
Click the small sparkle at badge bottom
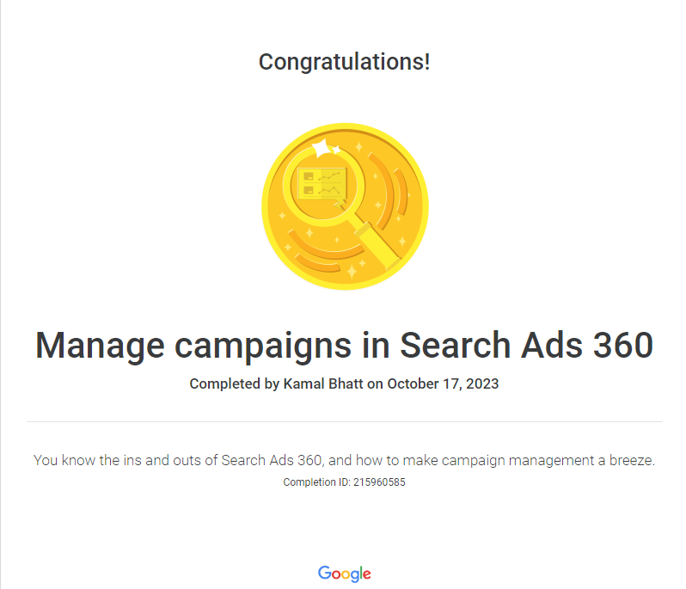pos(351,273)
